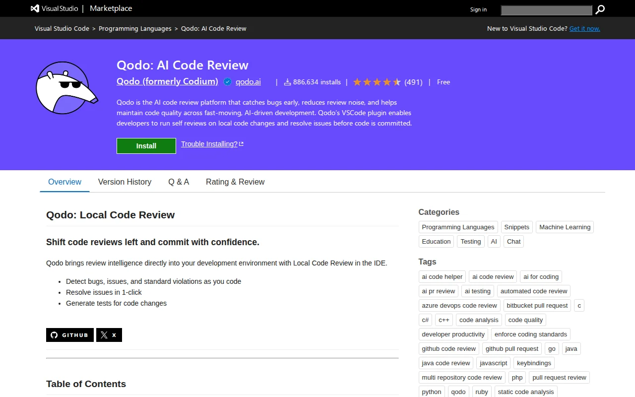Click the c++ tag
The height and width of the screenshot is (397, 635).
point(444,320)
